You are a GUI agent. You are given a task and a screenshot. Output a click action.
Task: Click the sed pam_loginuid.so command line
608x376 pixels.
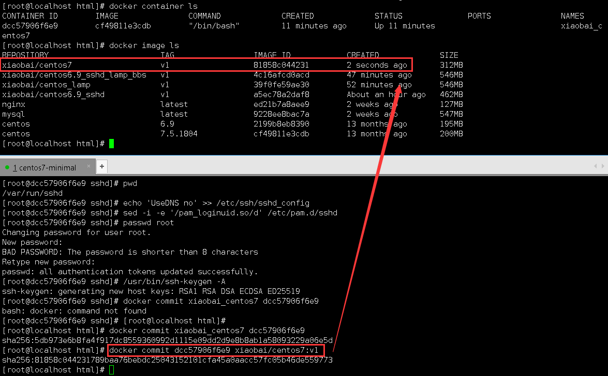[230, 213]
